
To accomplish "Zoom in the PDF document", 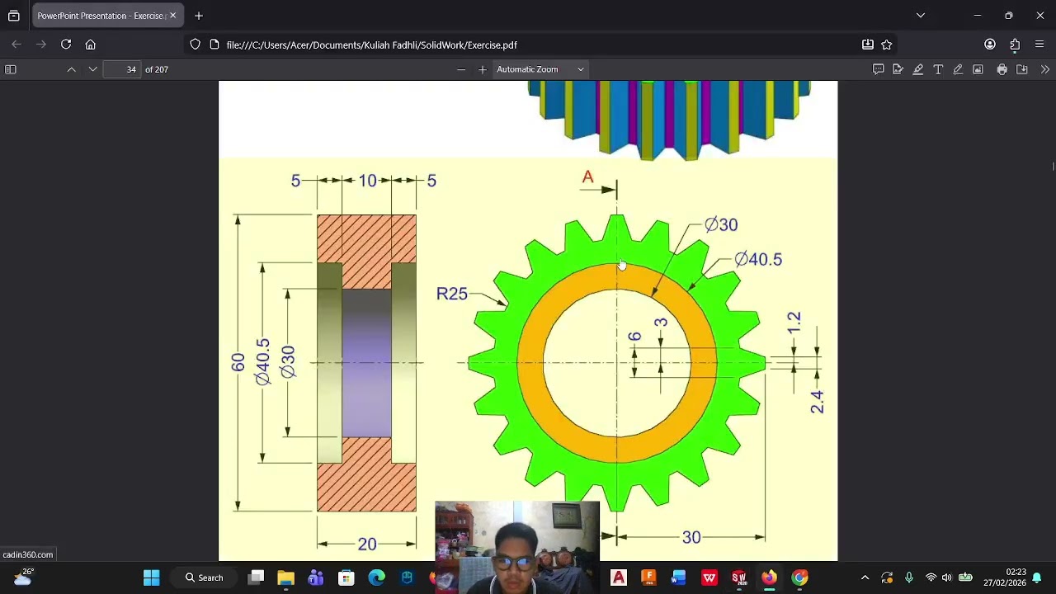I will click(483, 69).
